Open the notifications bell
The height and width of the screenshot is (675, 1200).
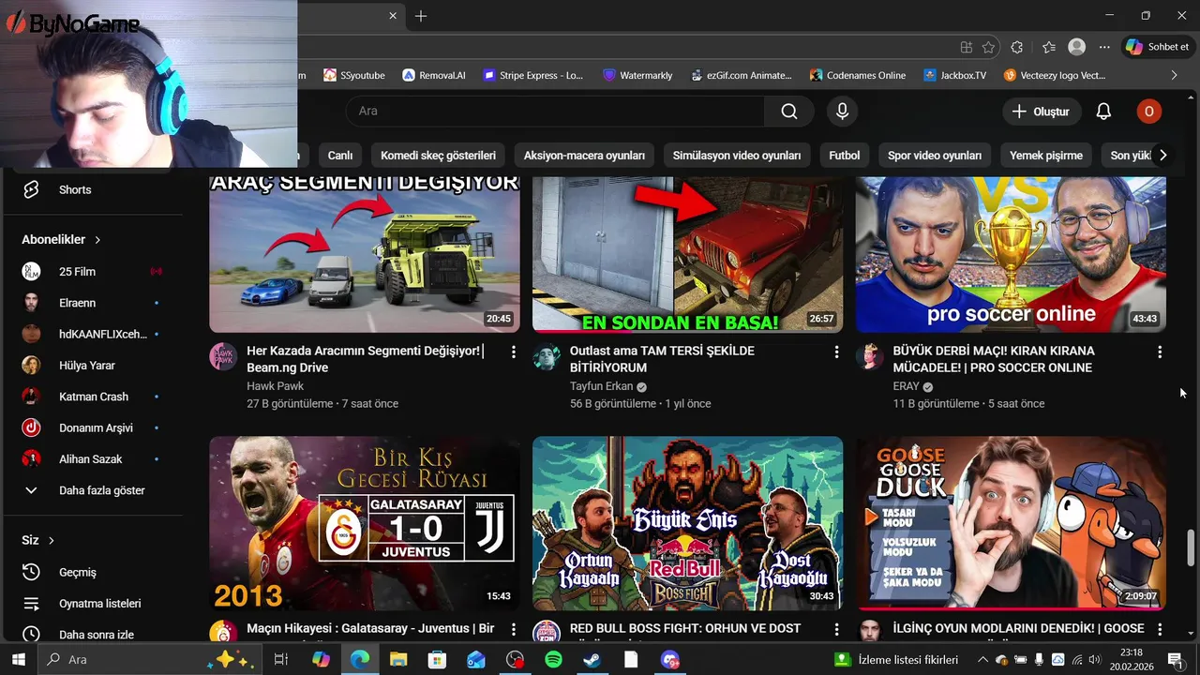click(x=1103, y=112)
